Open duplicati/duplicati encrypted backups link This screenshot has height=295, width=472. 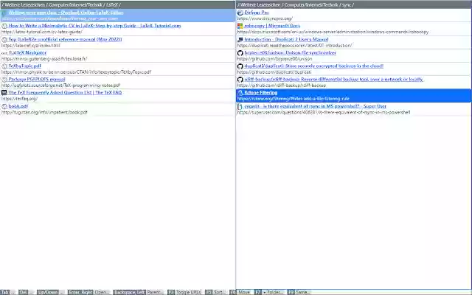point(313,66)
